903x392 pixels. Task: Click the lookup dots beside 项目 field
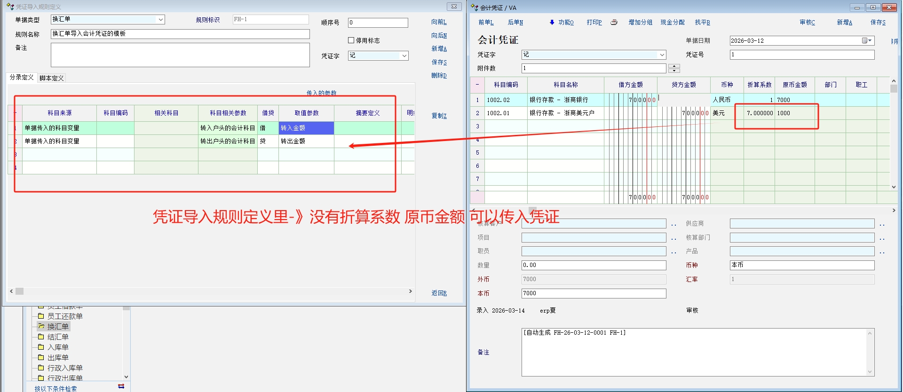pyautogui.click(x=673, y=238)
